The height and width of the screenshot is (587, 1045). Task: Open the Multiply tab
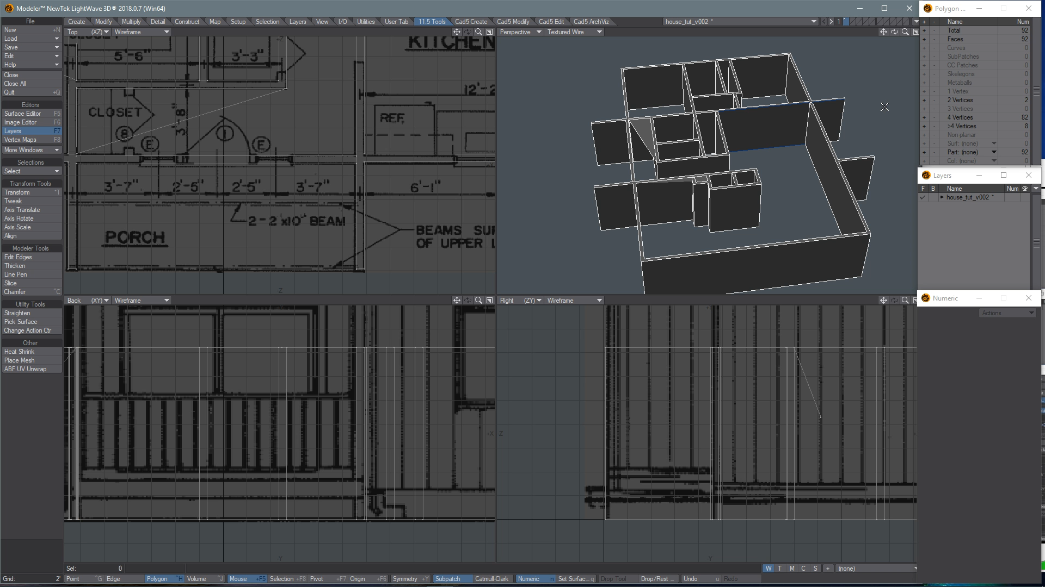click(x=131, y=22)
